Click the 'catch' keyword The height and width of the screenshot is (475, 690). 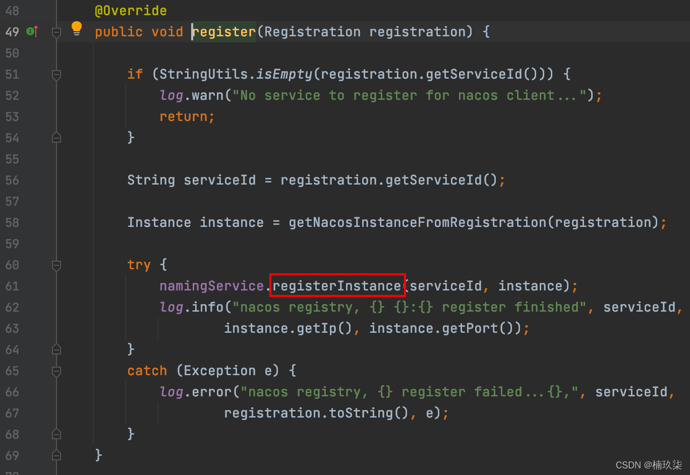point(147,371)
